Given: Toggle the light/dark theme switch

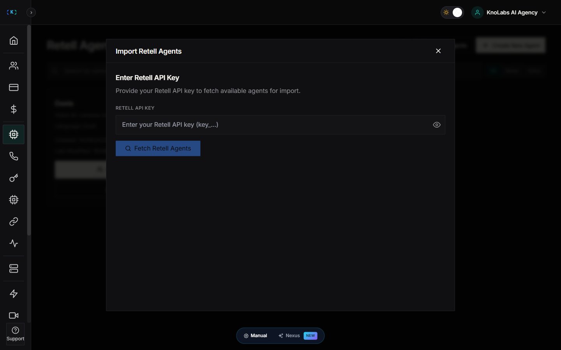Looking at the screenshot, I should (x=452, y=12).
